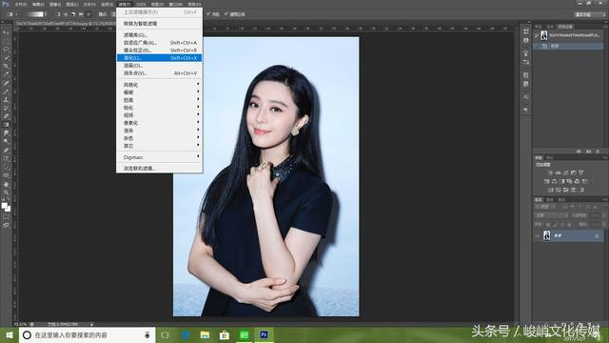Image resolution: width=609 pixels, height=343 pixels.
Task: Open the 文件(F) menu
Action: [x=21, y=4]
